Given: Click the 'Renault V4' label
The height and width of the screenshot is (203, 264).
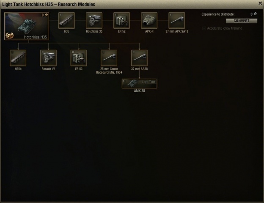Looking at the screenshot, I should [49, 69].
